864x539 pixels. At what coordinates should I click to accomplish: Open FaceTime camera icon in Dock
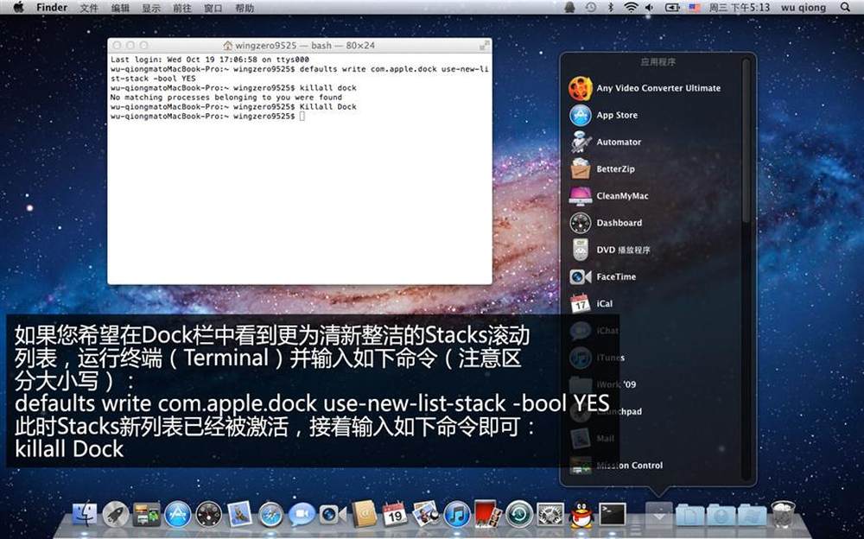pos(333,515)
